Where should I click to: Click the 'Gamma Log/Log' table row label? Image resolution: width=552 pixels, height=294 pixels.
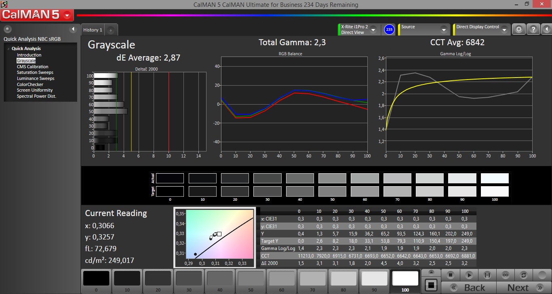point(278,248)
